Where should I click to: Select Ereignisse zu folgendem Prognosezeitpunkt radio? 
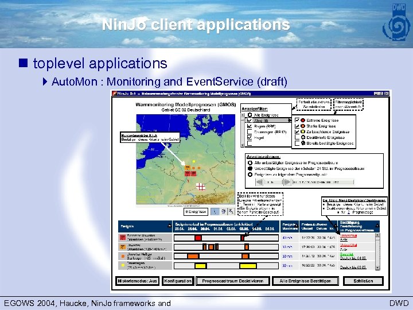tap(250, 175)
